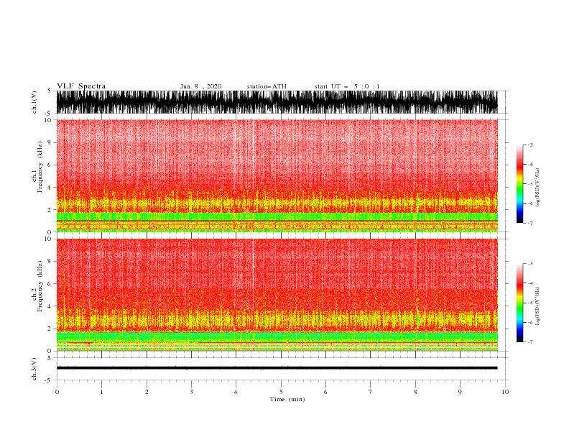The image size is (569, 440).
Task: Click the "ch.3(V)" vertical axis label
Action: coord(34,369)
